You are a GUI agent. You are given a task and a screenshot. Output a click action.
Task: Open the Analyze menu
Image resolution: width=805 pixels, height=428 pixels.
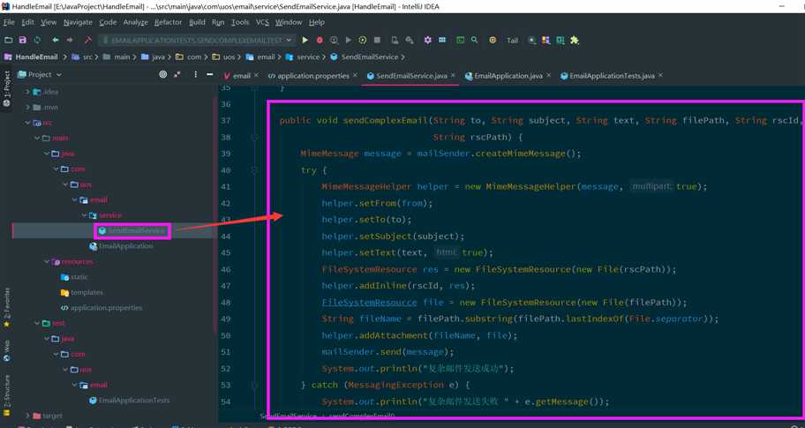pyautogui.click(x=136, y=22)
